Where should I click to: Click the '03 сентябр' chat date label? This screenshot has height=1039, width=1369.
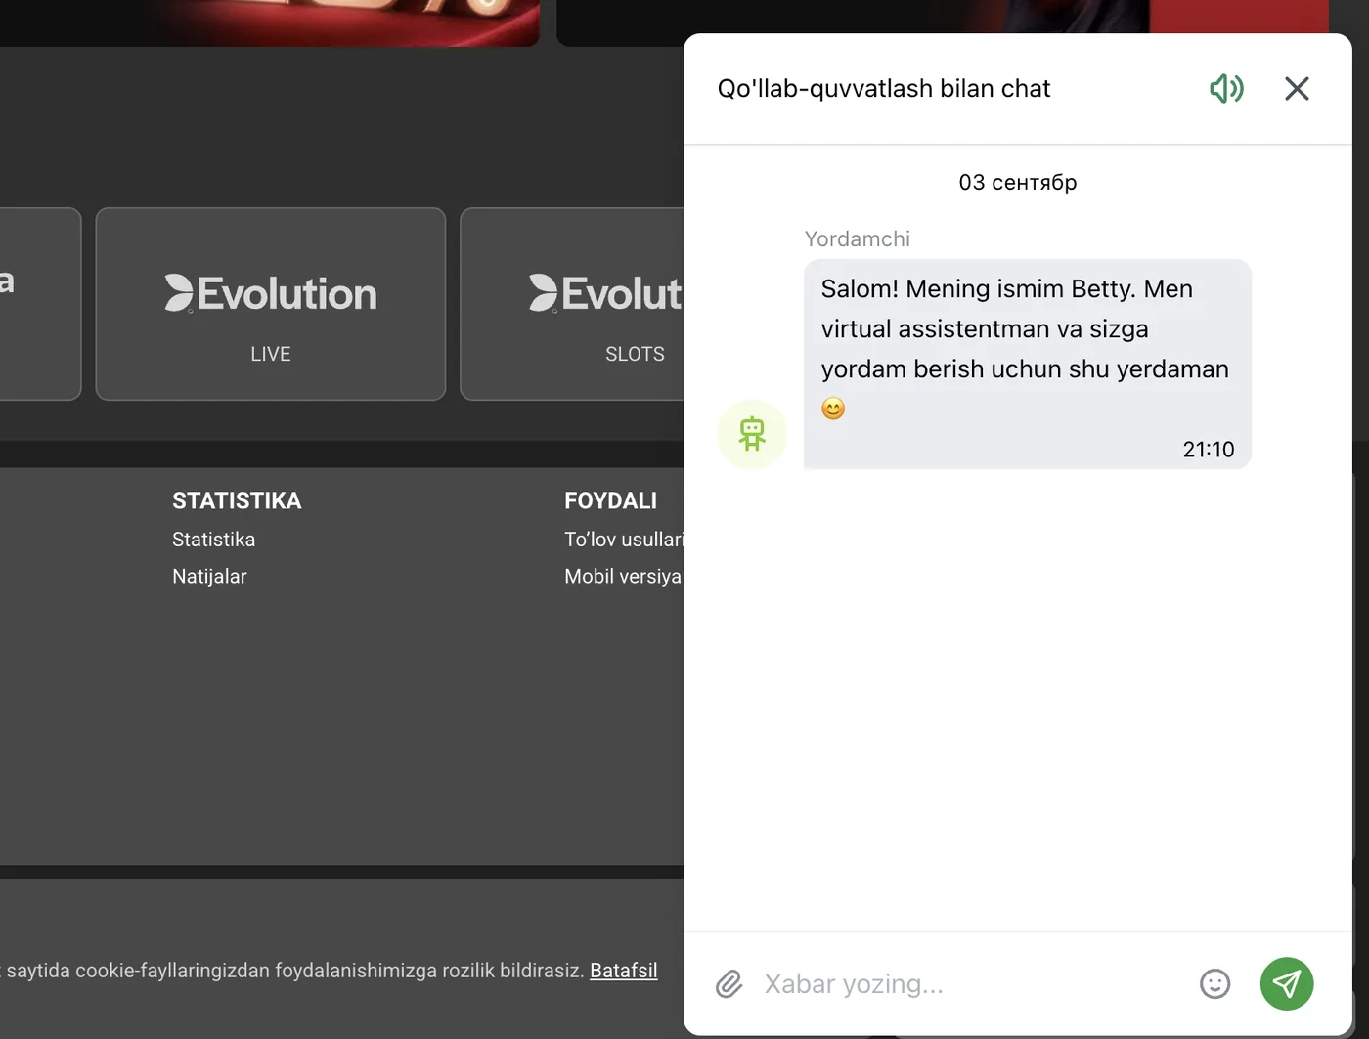[1018, 183]
